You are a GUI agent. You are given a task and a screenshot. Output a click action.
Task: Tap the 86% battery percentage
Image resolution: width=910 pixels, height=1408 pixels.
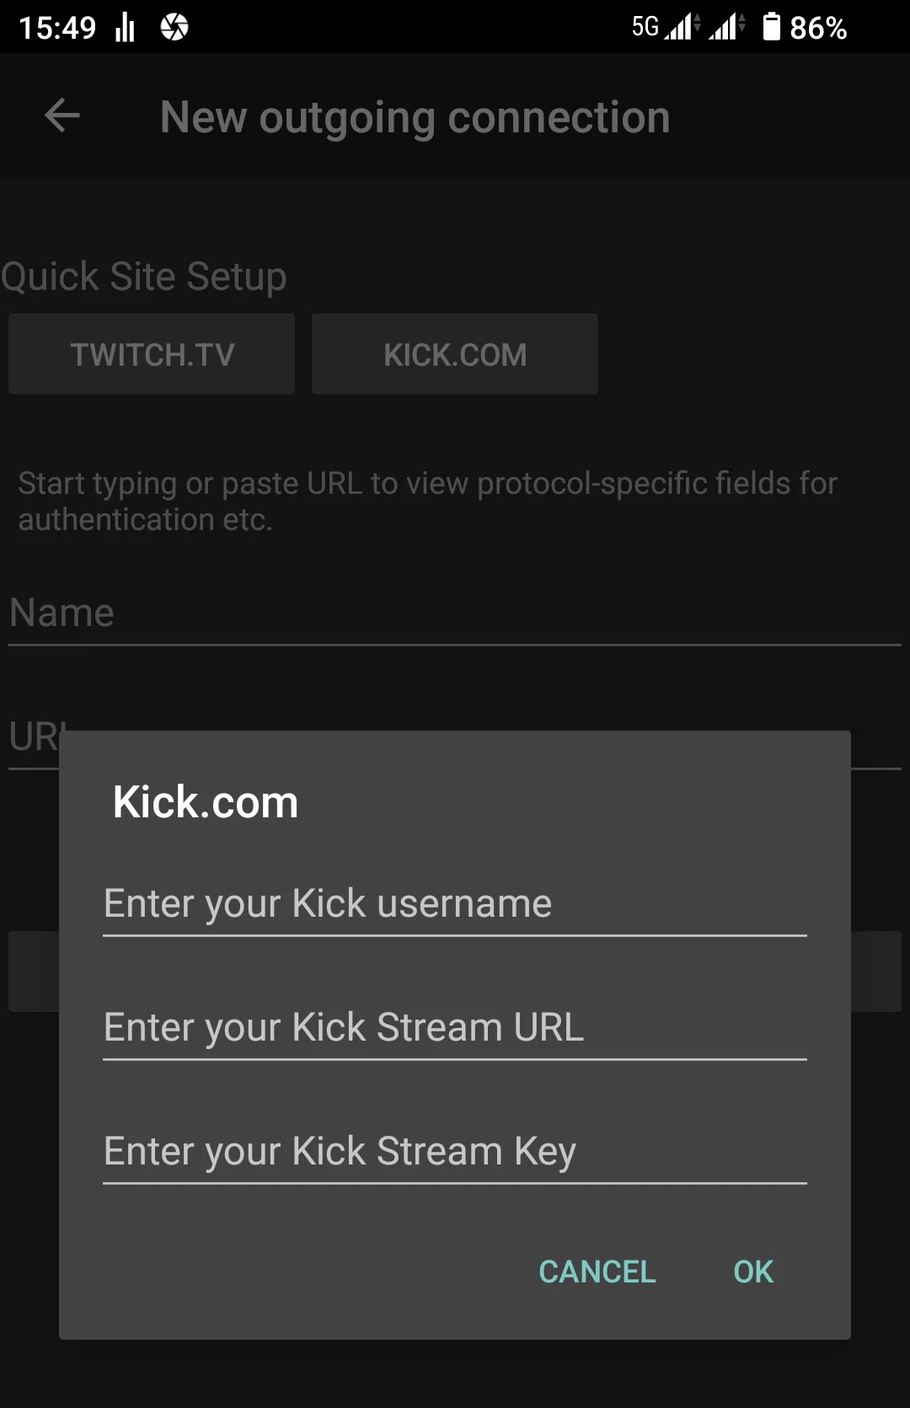[x=818, y=28]
